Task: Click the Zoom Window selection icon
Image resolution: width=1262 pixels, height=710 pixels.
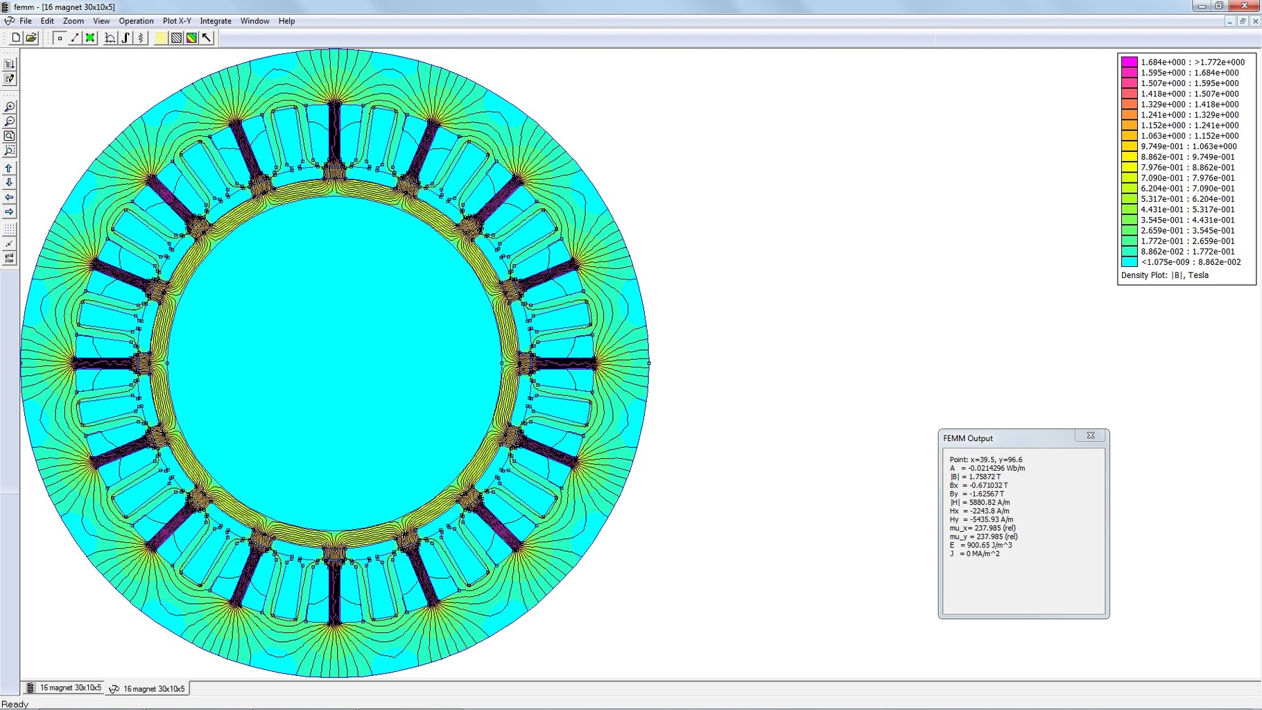Action: click(x=9, y=150)
